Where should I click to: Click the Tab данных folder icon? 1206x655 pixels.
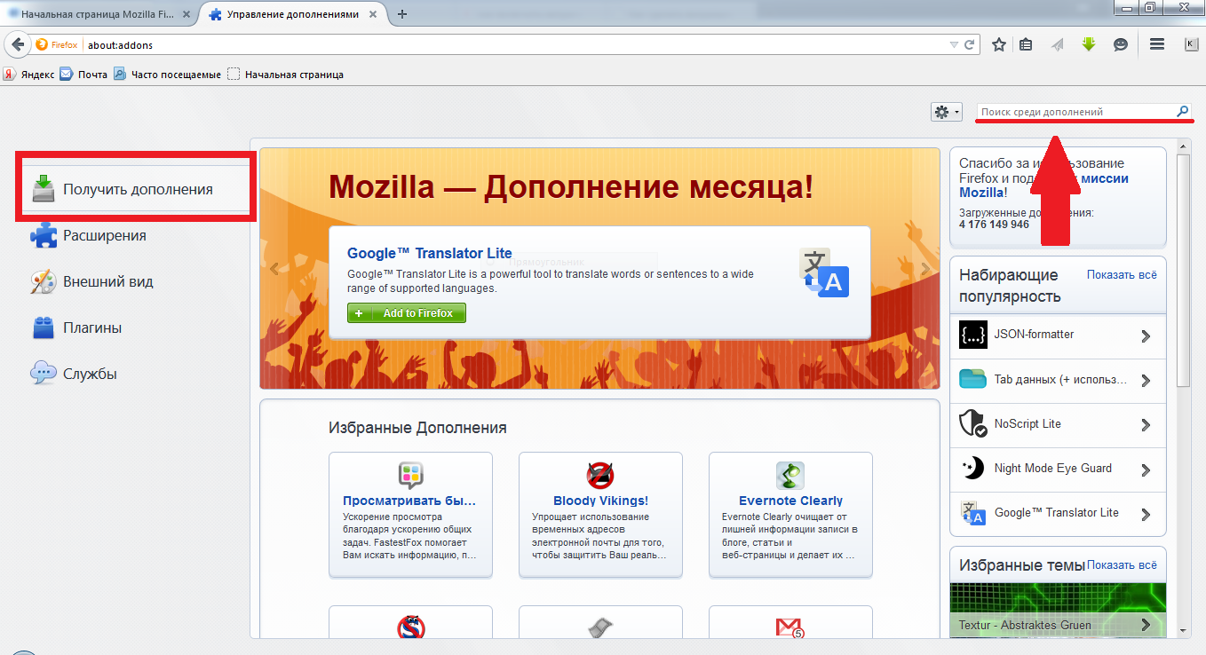[973, 379]
